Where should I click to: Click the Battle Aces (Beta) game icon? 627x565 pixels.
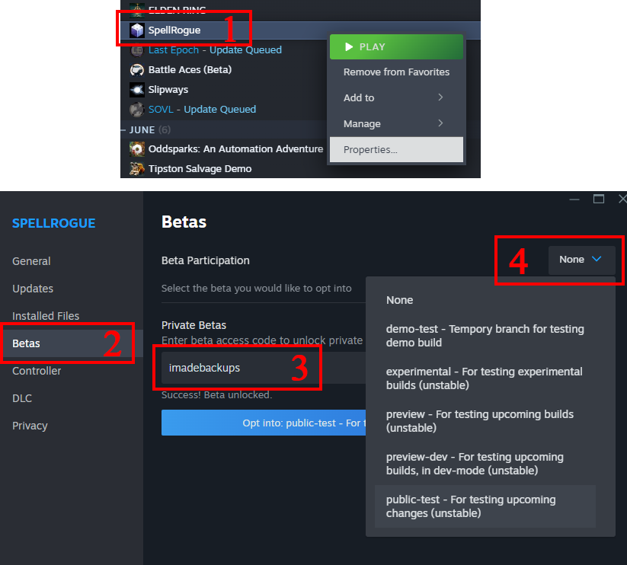pos(137,70)
